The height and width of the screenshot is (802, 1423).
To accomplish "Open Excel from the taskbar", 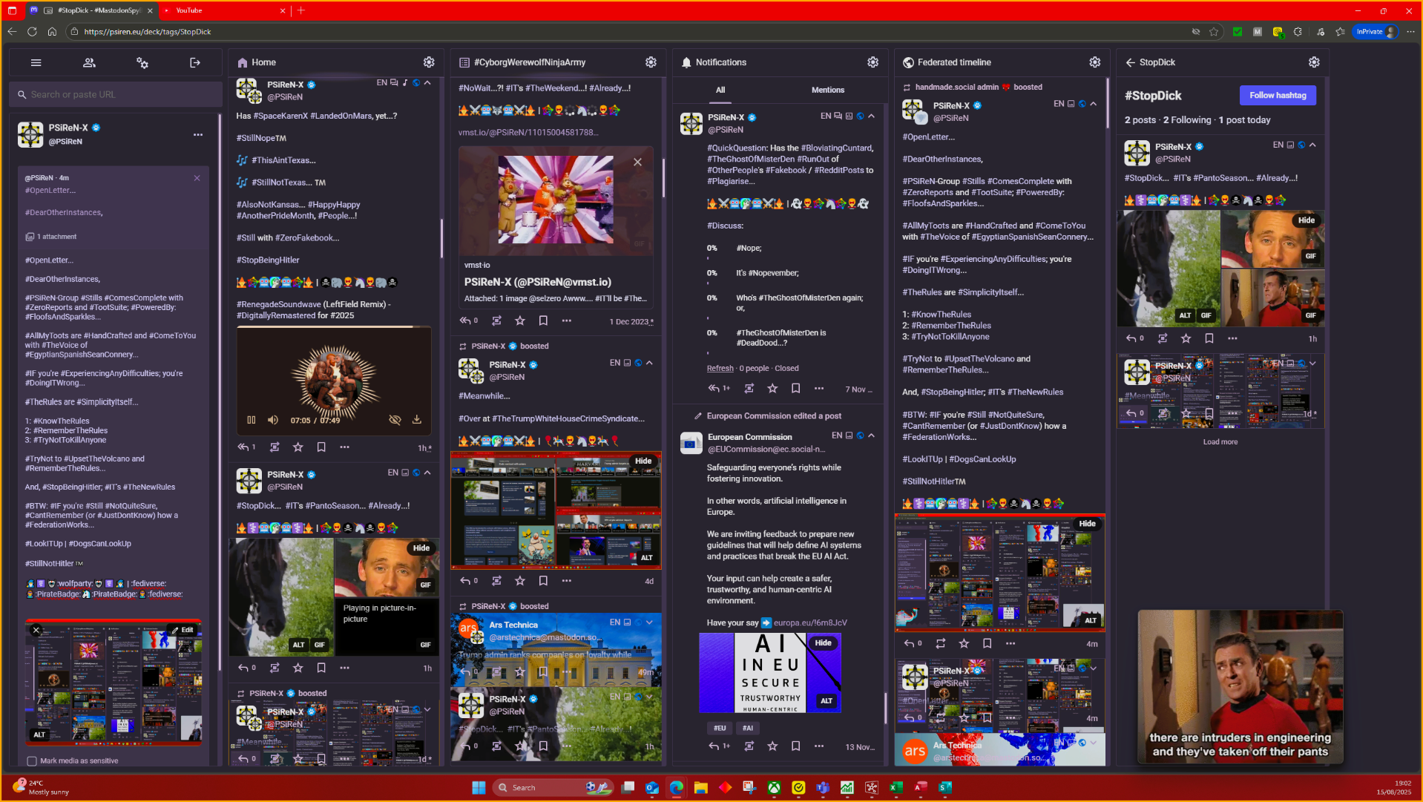I will (x=896, y=787).
